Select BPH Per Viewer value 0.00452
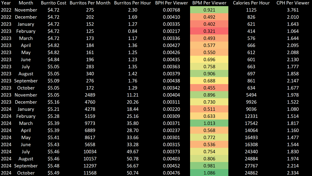This screenshot has height=176, width=312. (171, 166)
